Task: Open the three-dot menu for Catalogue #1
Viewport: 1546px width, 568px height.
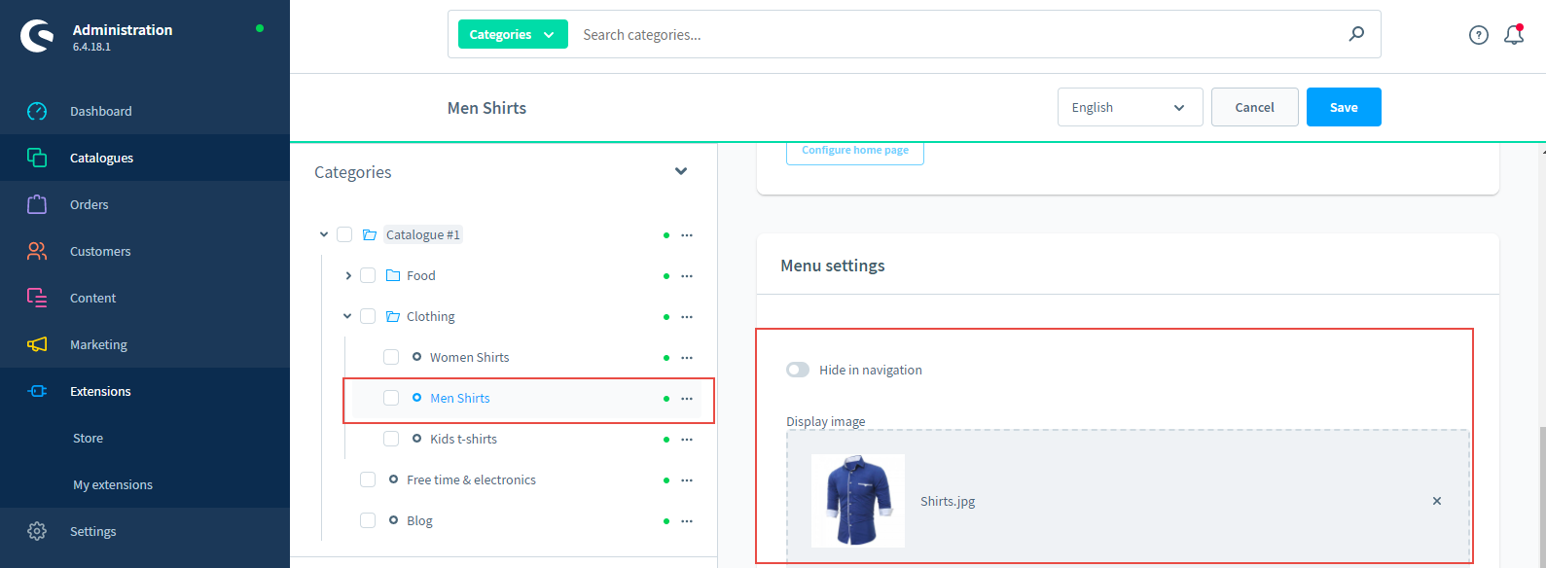Action: tap(687, 235)
